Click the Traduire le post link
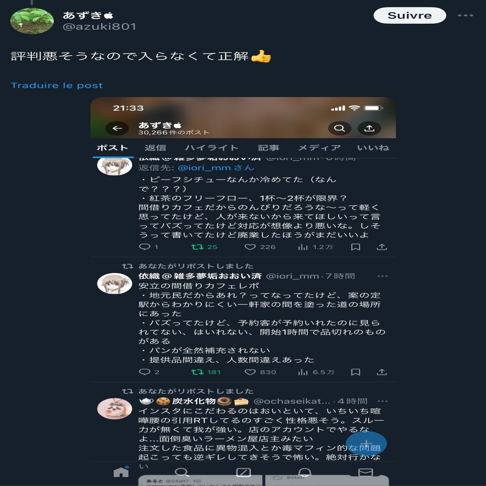Image resolution: width=486 pixels, height=486 pixels. click(57, 86)
